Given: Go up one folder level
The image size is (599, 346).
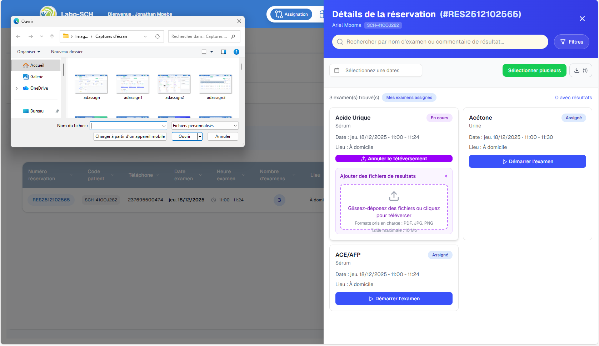Looking at the screenshot, I should (52, 36).
